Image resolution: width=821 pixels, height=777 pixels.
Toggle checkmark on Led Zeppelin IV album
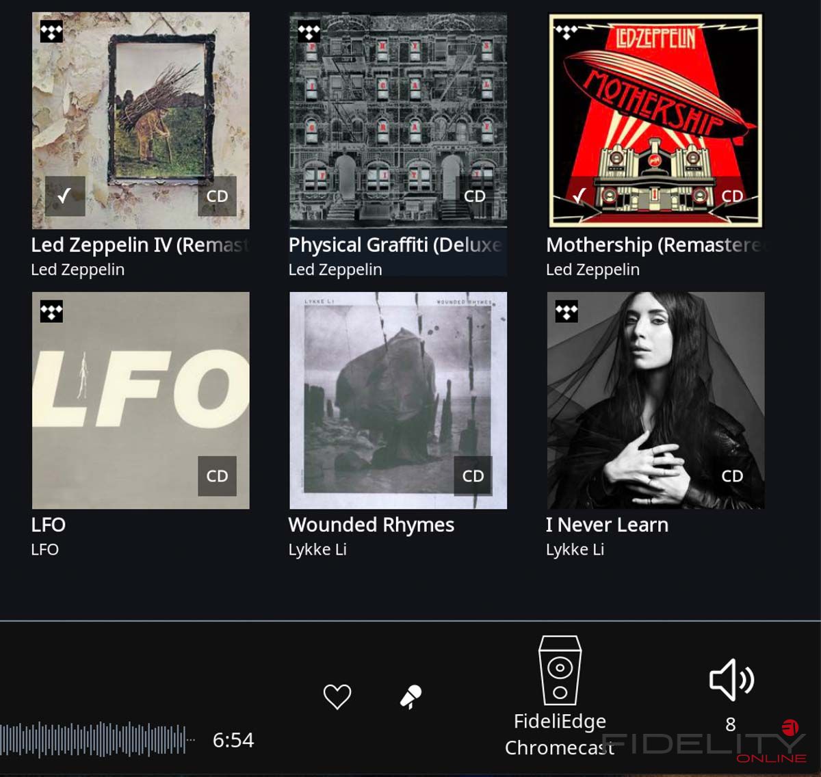[65, 196]
